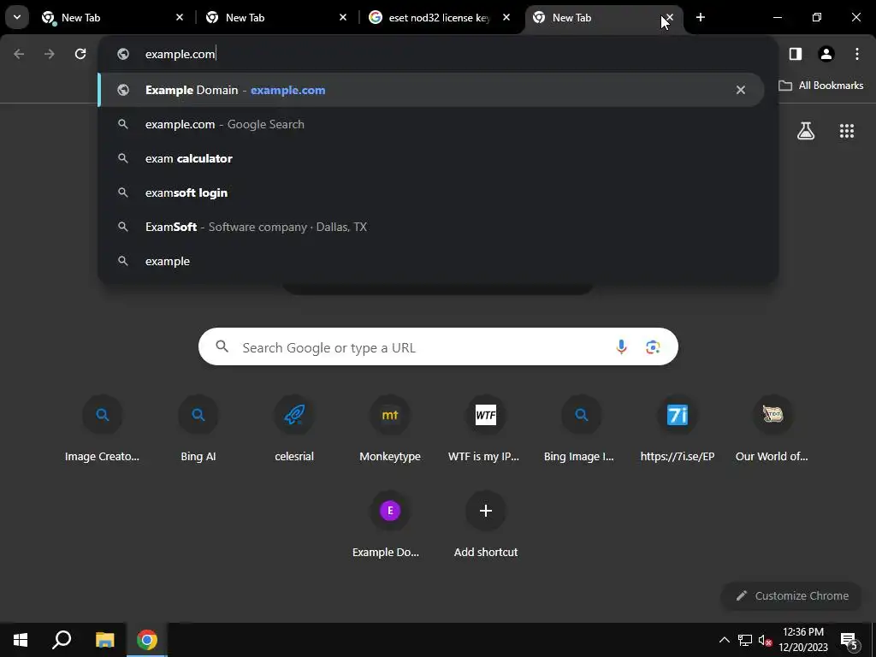Close the first New Tab
This screenshot has width=876, height=657.
pos(180,17)
